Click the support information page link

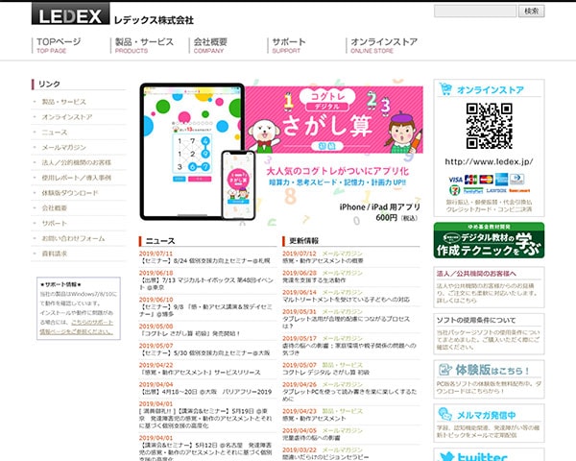coord(77,327)
